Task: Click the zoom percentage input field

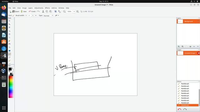Action: point(69,12)
